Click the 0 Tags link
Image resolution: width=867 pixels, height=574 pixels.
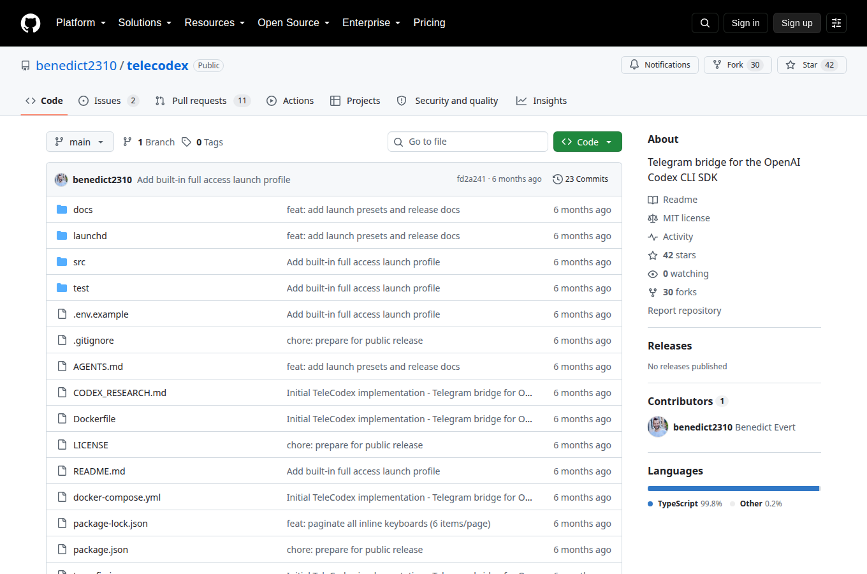click(x=202, y=142)
